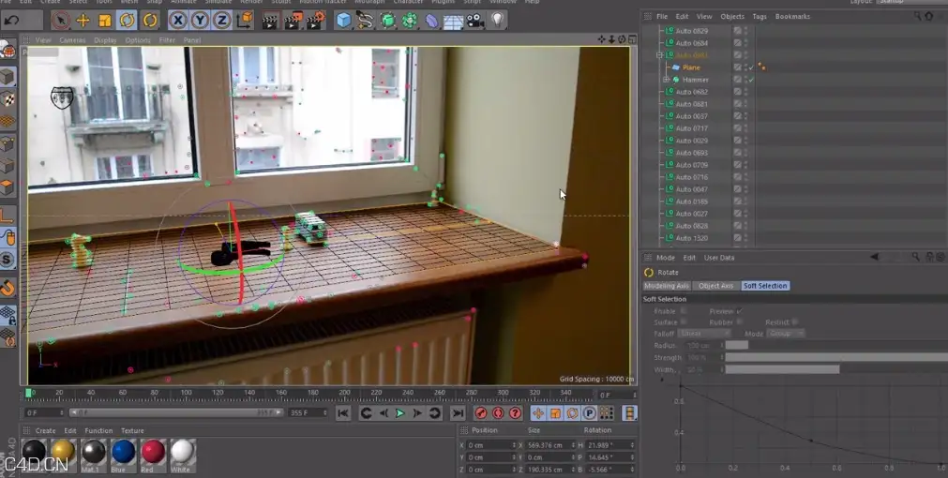Toggle Autokeying button

(498, 413)
